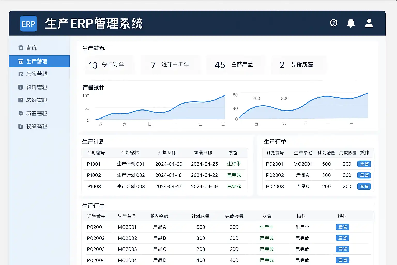Click the round face icon in sidebar
Screen dimensions: 397x265
point(21,113)
